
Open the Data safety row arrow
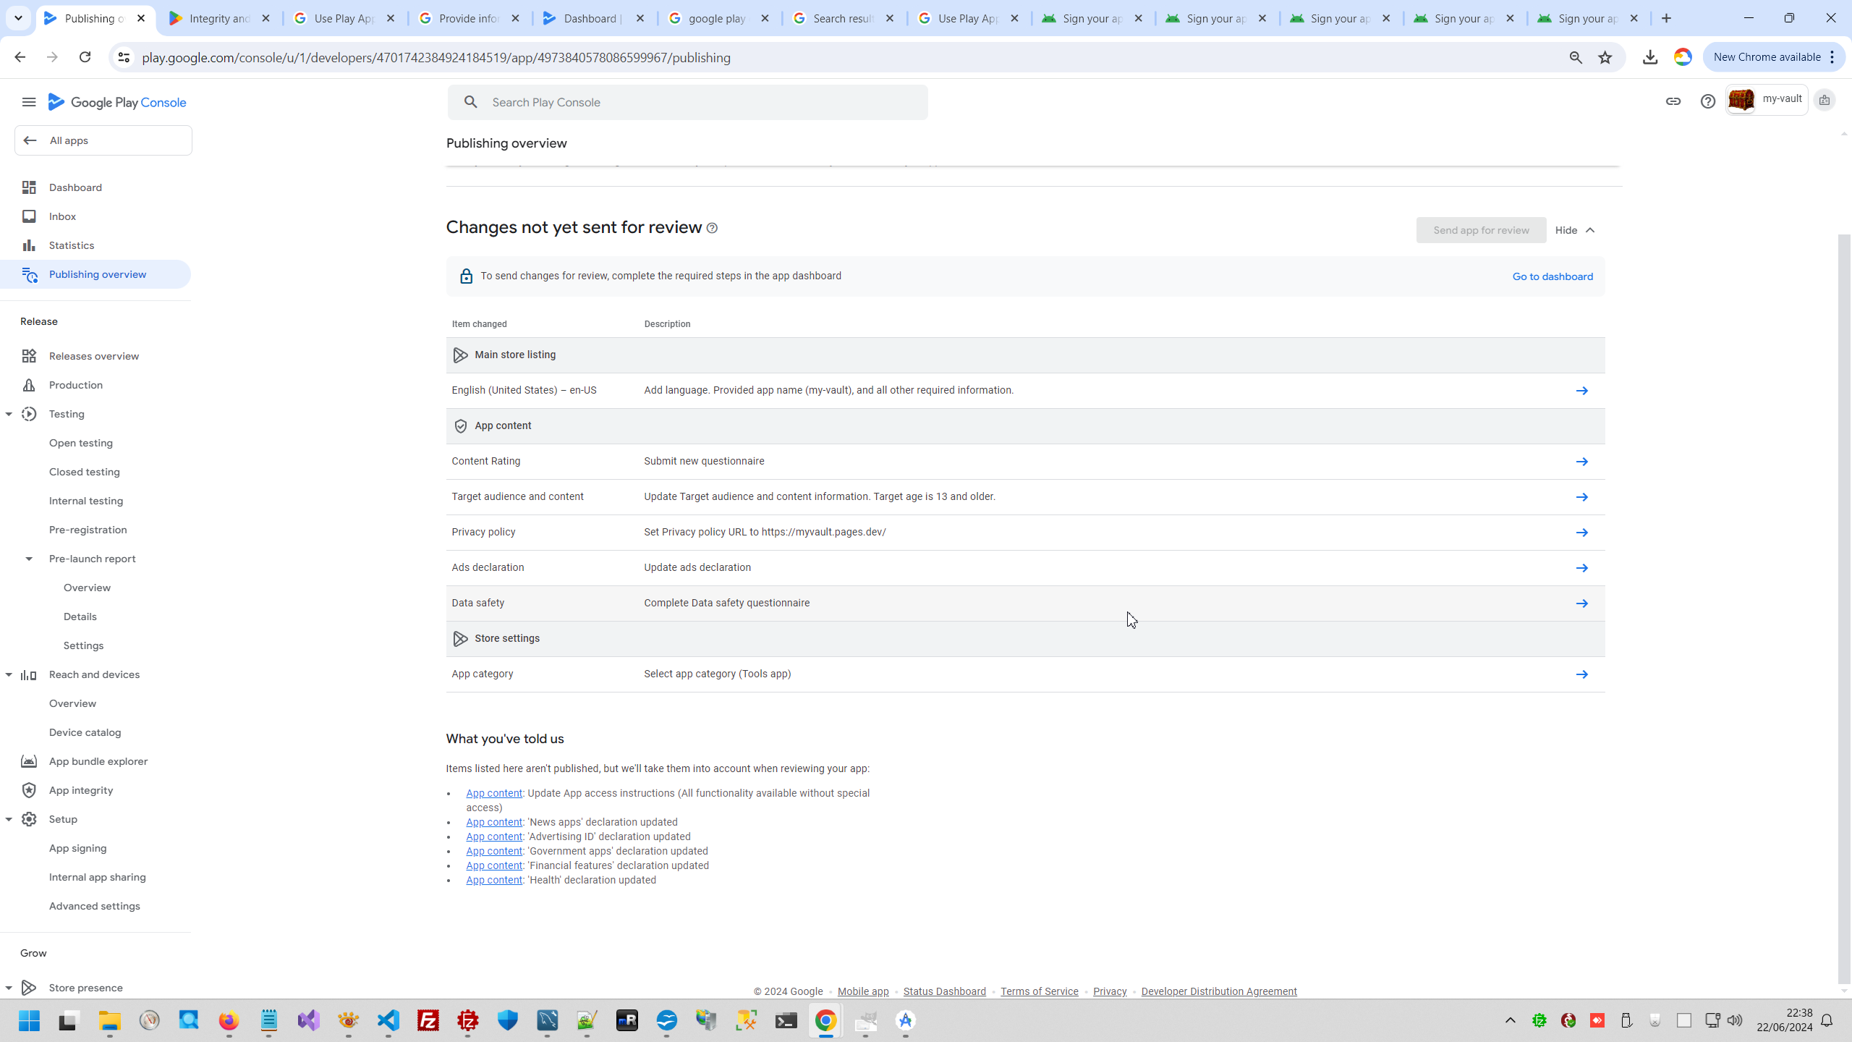coord(1581,603)
